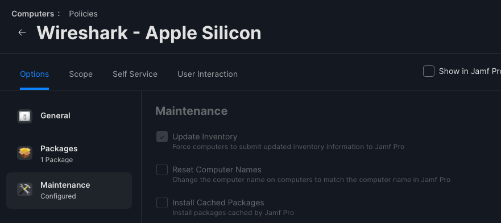Viewport: 501px width, 223px height.
Task: Open the Packages box icon
Action: (x=24, y=153)
